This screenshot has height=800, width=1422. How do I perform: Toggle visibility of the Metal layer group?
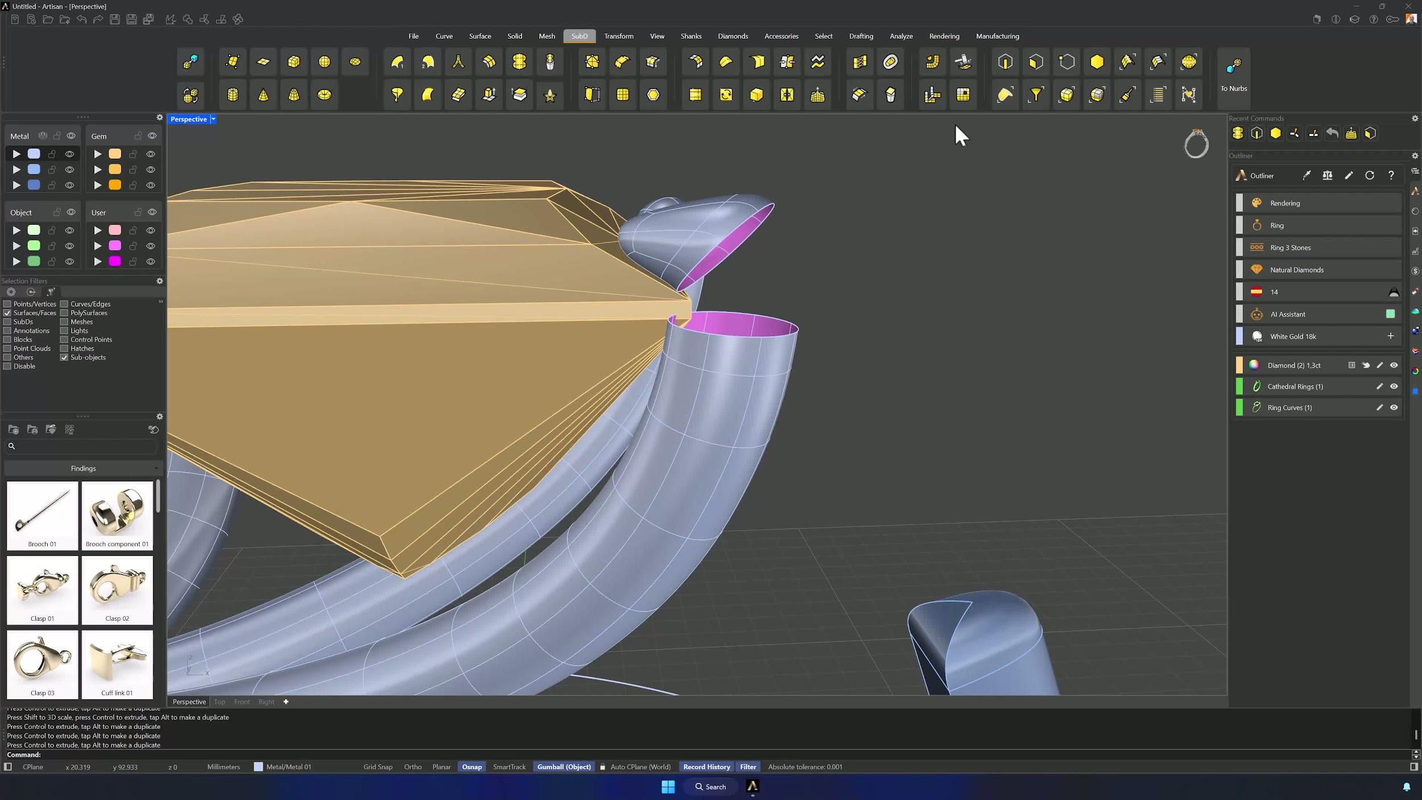[x=71, y=136]
